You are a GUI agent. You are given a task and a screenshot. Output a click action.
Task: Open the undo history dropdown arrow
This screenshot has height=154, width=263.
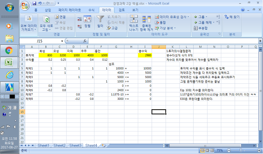(44, 3)
